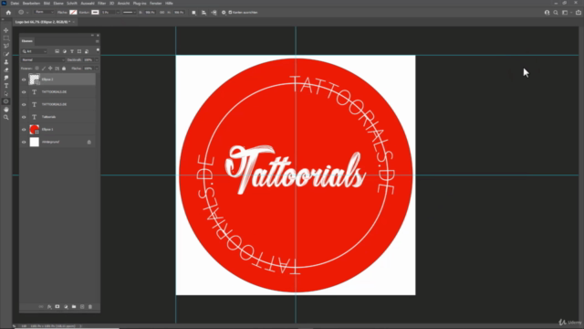Open path operations icon in options bar
This screenshot has width=584, height=329.
click(193, 12)
